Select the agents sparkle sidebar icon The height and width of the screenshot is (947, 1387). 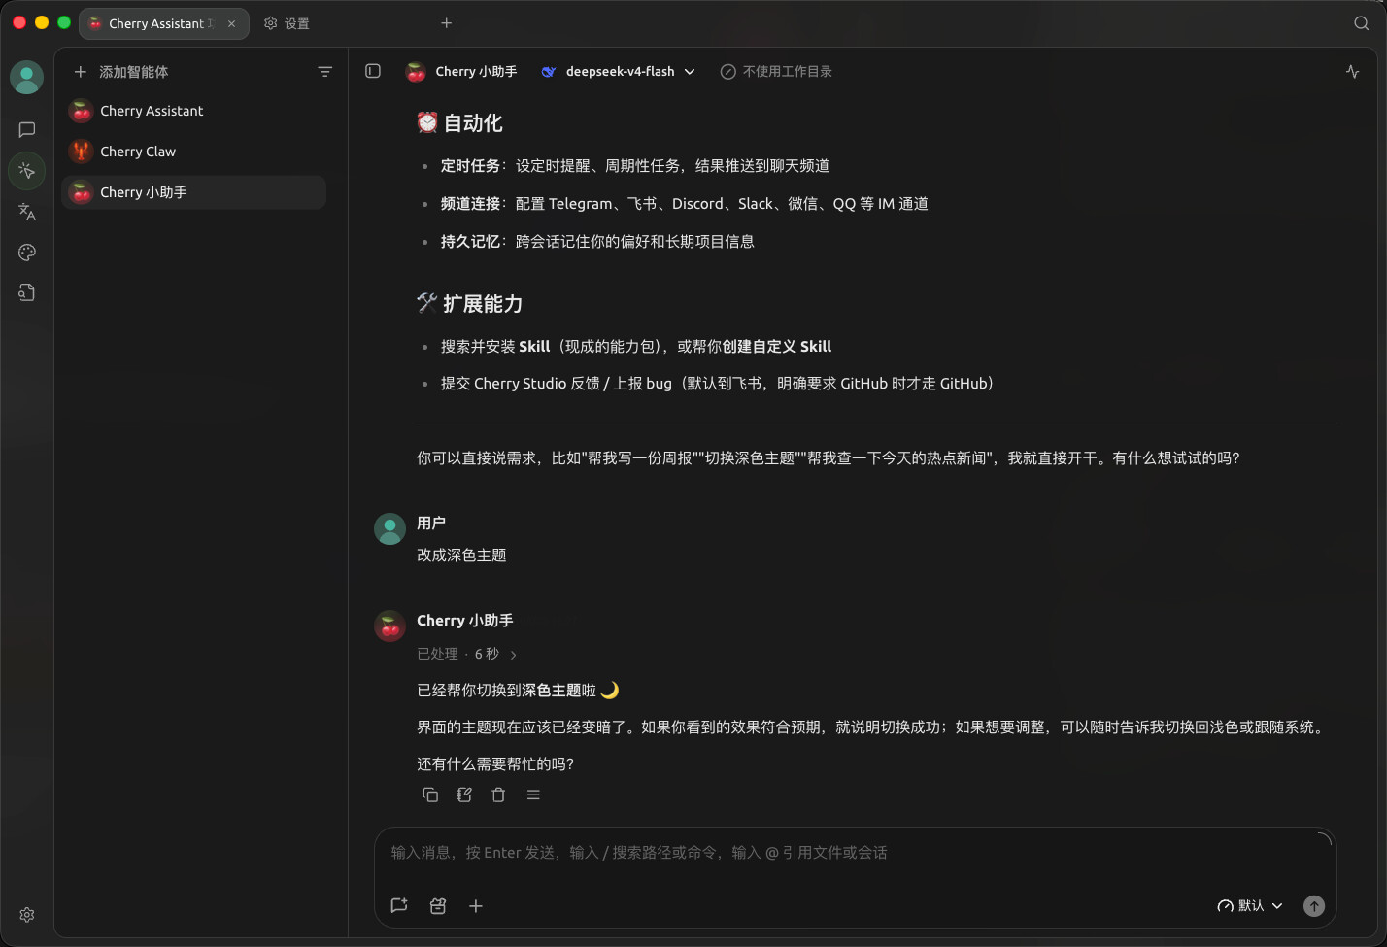[x=27, y=171]
